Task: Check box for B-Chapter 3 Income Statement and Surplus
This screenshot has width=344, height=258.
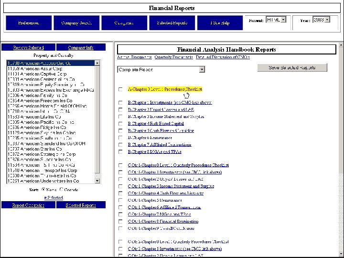Action: pyautogui.click(x=120, y=117)
